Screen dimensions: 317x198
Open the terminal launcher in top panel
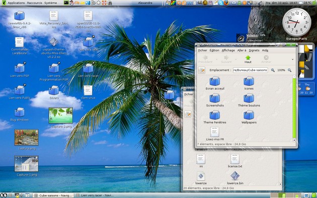point(66,3)
